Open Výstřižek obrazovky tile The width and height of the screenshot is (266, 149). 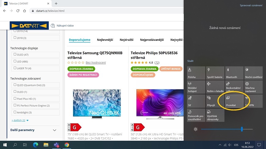click(215, 115)
